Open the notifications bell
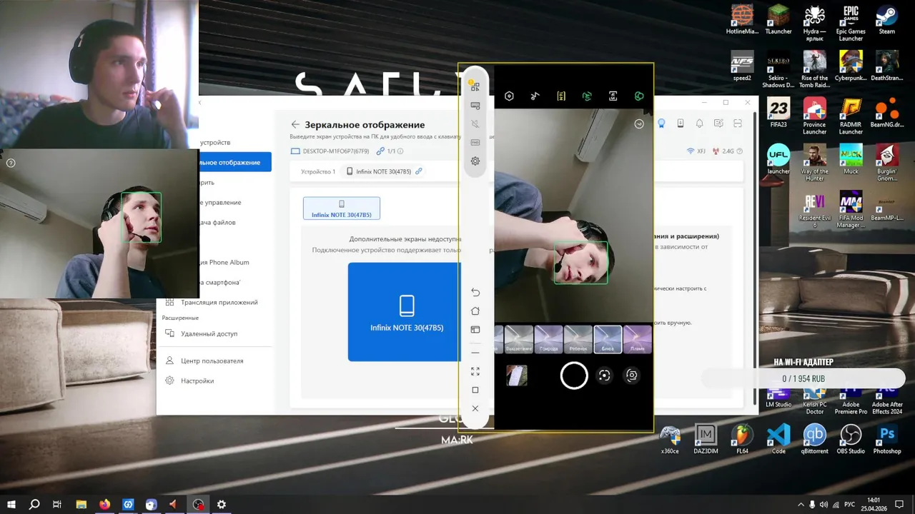 point(700,124)
